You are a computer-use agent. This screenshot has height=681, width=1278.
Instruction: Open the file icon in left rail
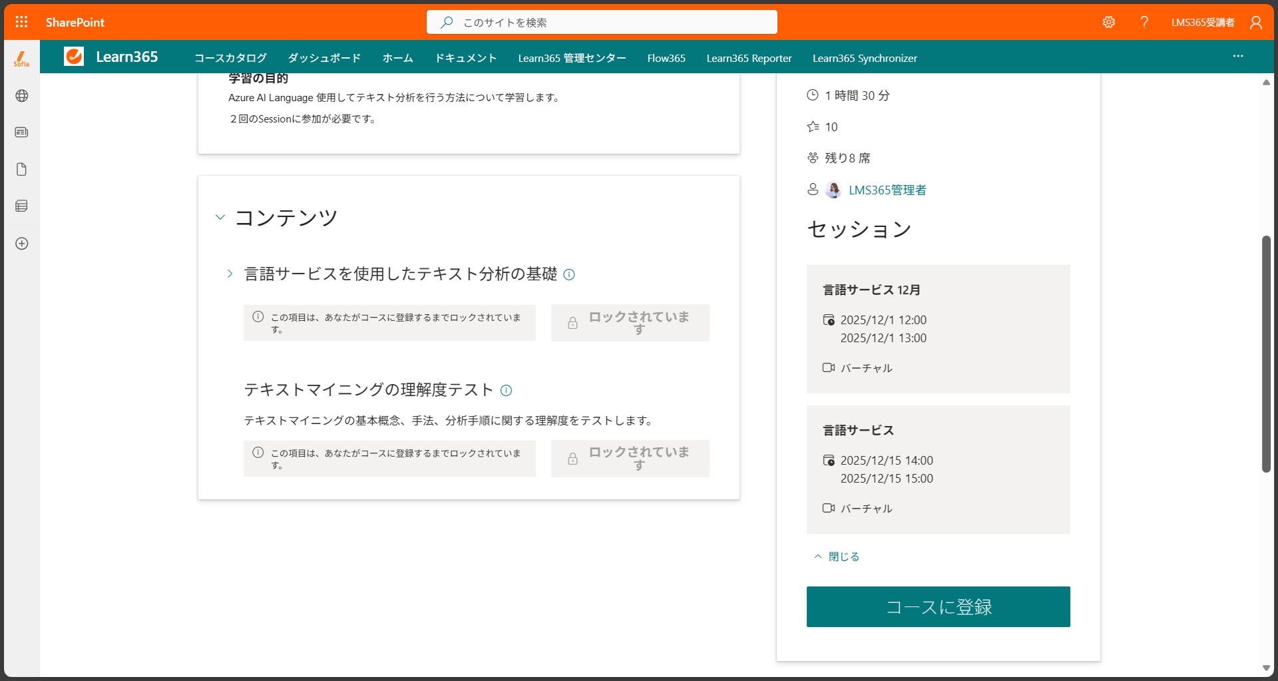[21, 170]
